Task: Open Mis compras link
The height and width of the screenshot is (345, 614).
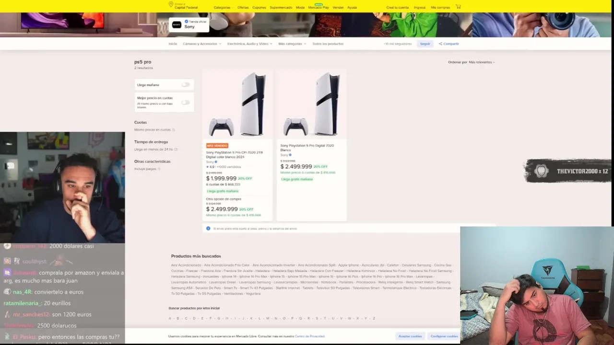Action: coord(440,8)
